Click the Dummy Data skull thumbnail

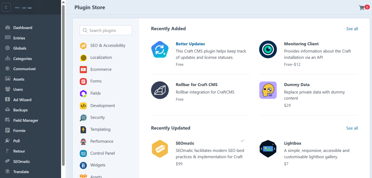point(268,90)
